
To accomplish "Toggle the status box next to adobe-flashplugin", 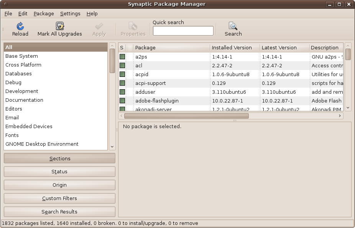I will click(122, 101).
